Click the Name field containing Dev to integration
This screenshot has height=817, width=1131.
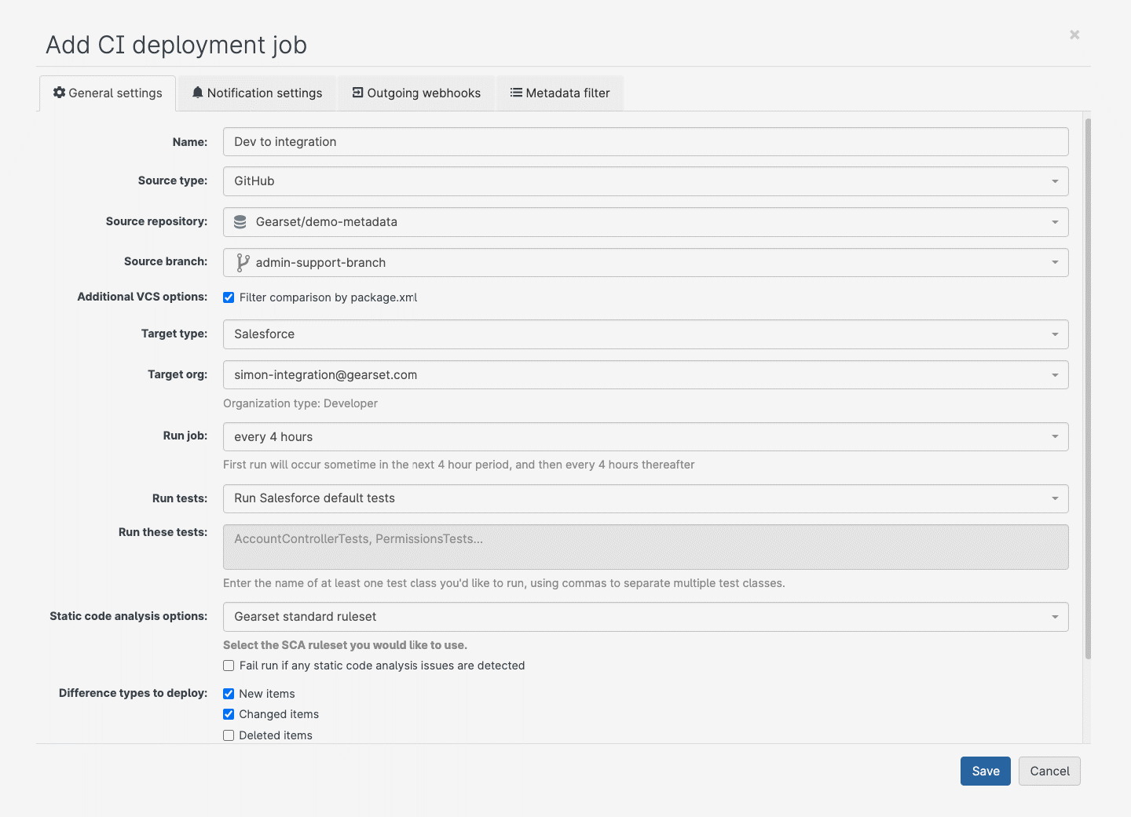646,142
